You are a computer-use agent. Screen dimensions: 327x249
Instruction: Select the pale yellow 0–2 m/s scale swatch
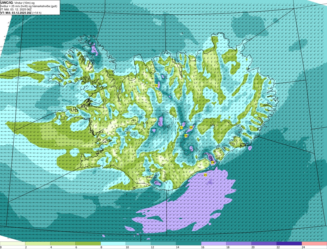click(13, 244)
